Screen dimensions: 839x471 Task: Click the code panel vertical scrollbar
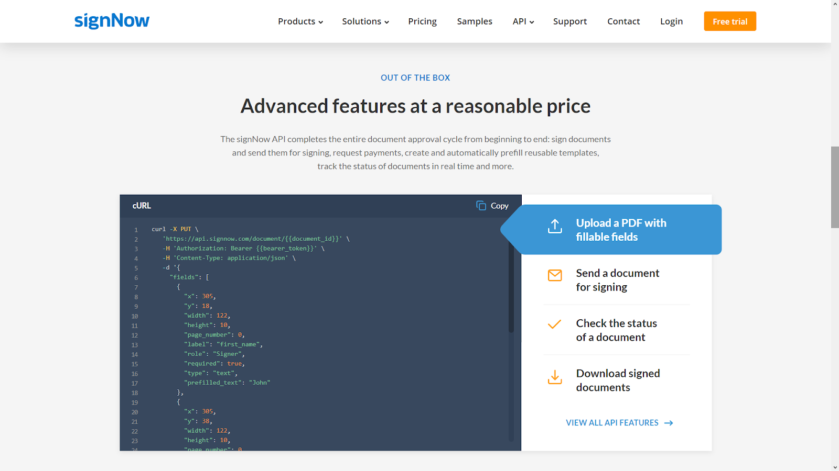(511, 288)
